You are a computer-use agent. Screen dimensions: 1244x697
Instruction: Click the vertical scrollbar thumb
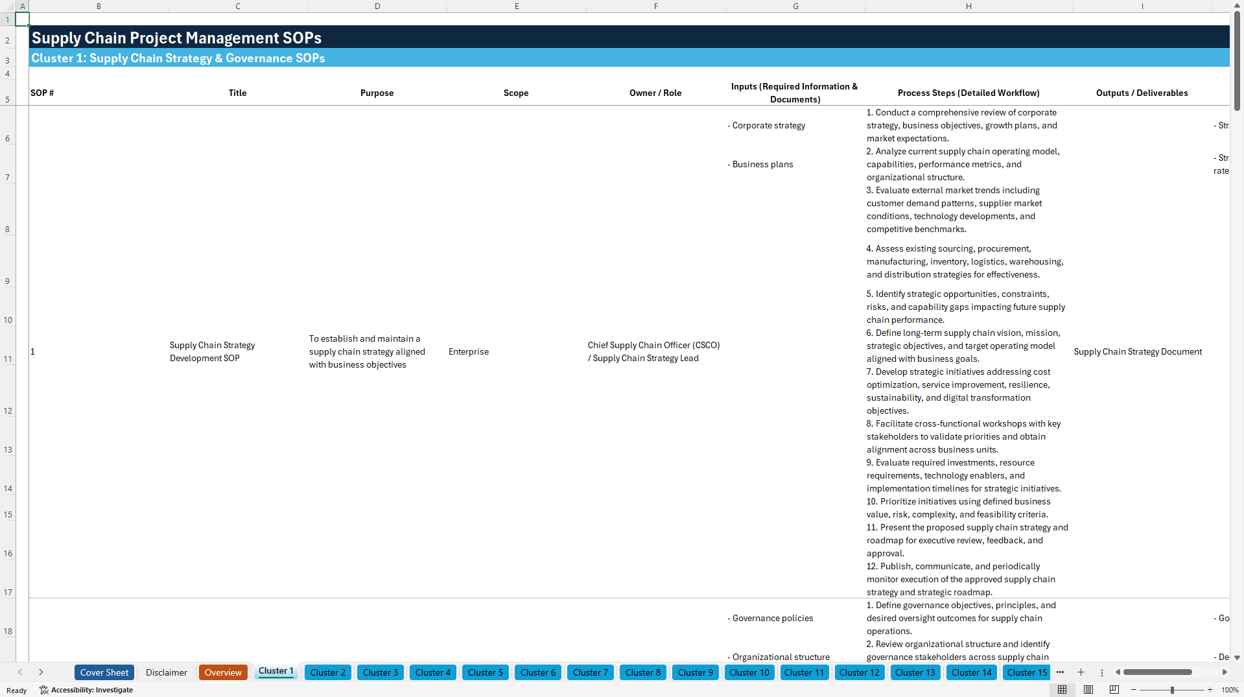1238,60
